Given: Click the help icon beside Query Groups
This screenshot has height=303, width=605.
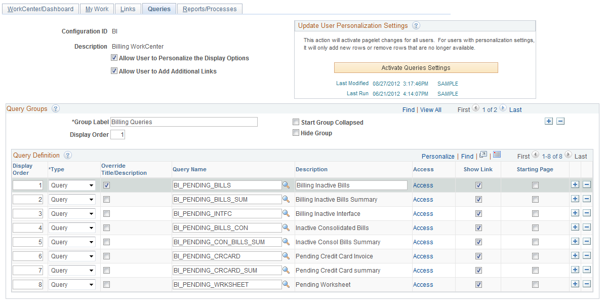Looking at the screenshot, I should pos(56,108).
